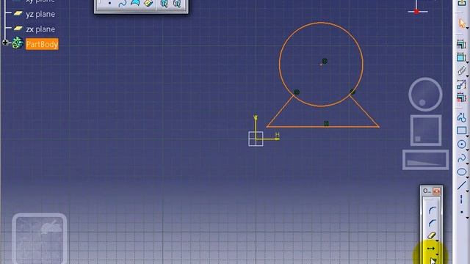This screenshot has height=264, width=470.
Task: Select the eraser Trim tool icon
Action: pos(431,235)
